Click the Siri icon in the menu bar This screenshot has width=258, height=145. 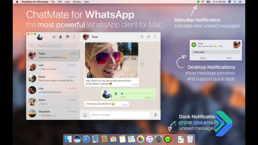[x=229, y=2]
